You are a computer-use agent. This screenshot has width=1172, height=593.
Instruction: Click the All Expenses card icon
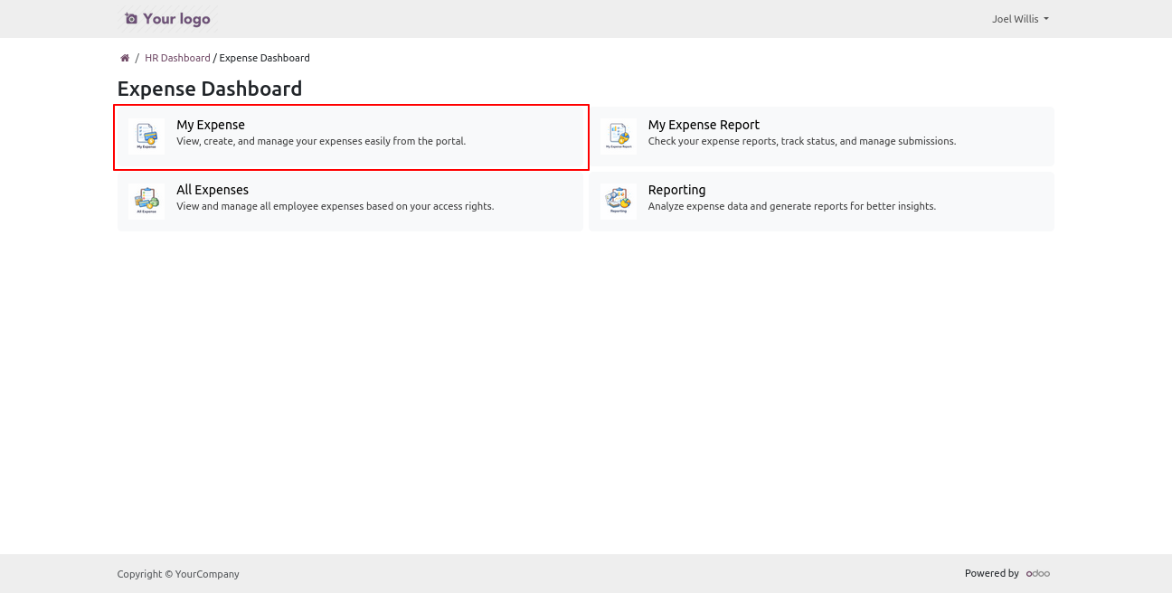tap(146, 202)
